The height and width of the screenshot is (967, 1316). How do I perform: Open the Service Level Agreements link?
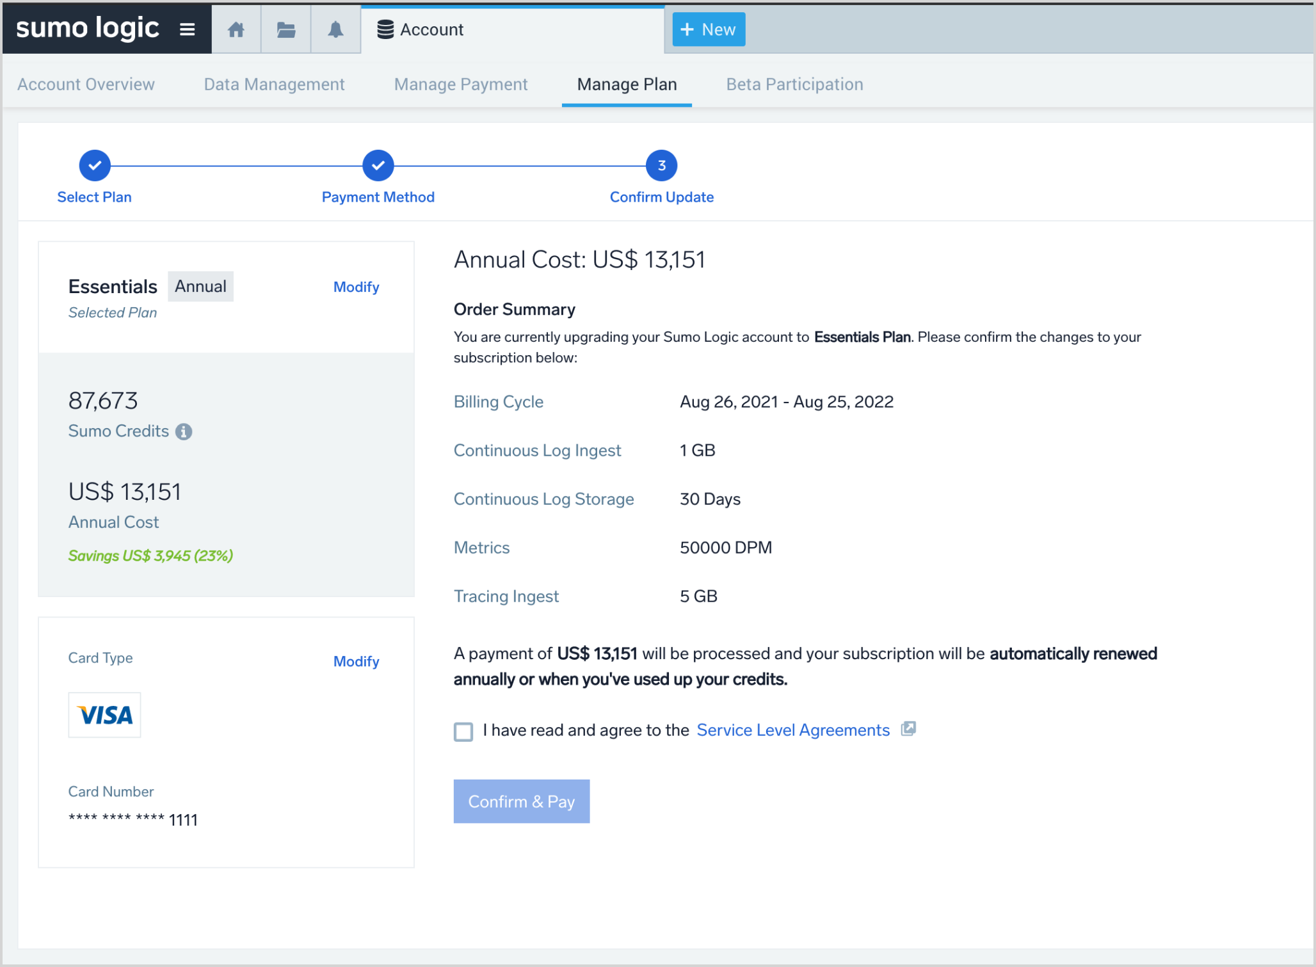click(x=793, y=730)
